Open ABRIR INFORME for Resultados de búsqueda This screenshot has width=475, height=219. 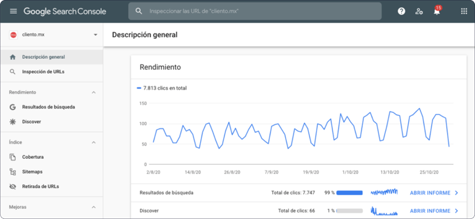click(430, 193)
